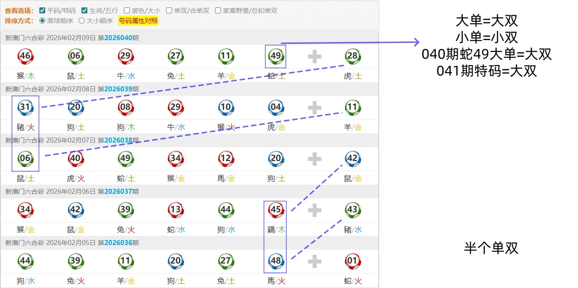This screenshot has height=288, width=578.
Task: Select 大小顺序 sort radio button
Action: click(82, 21)
